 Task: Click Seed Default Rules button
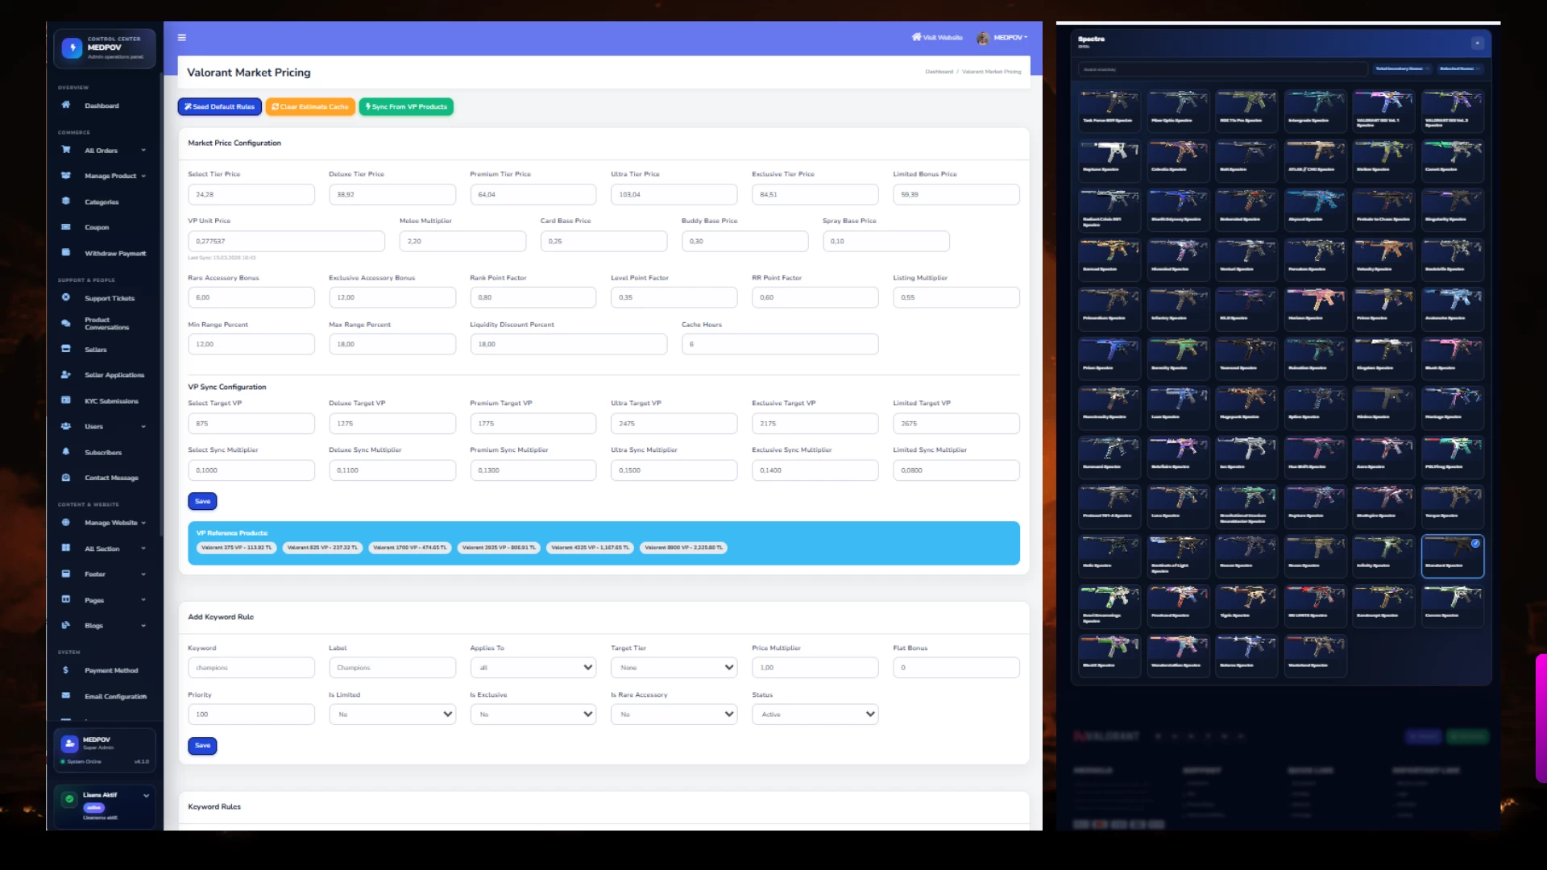tap(219, 106)
